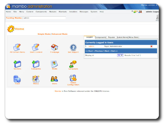Click the Frontpage house icon
The height and width of the screenshot is (123, 164).
(54, 47)
